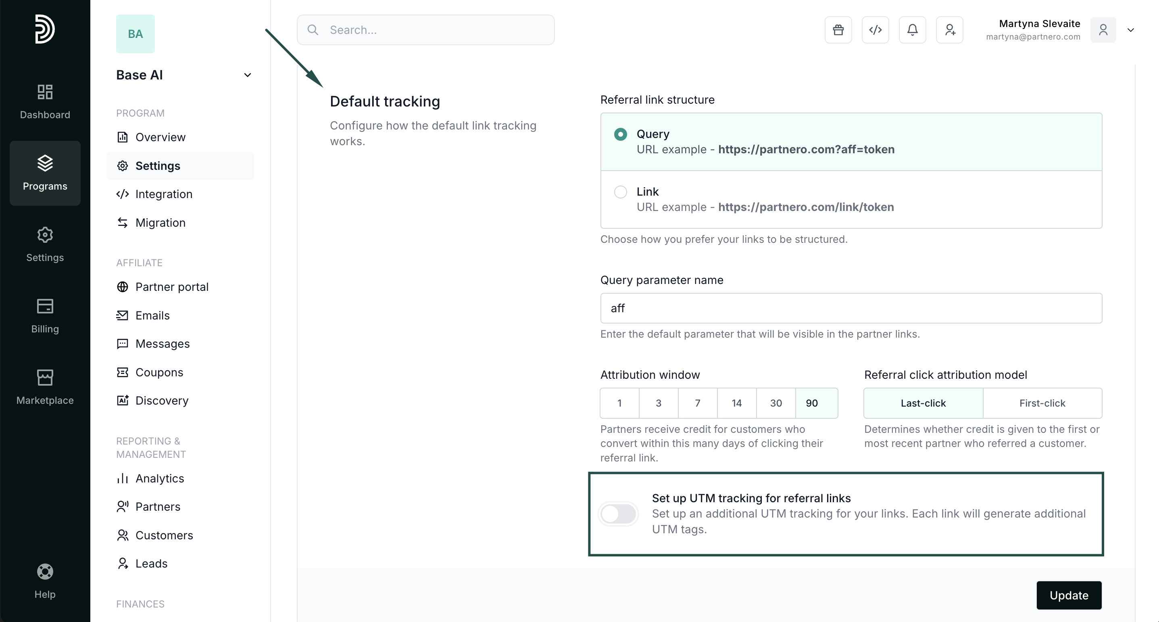Open Dashboard from the left rail
This screenshot has height=622, width=1159.
click(45, 101)
